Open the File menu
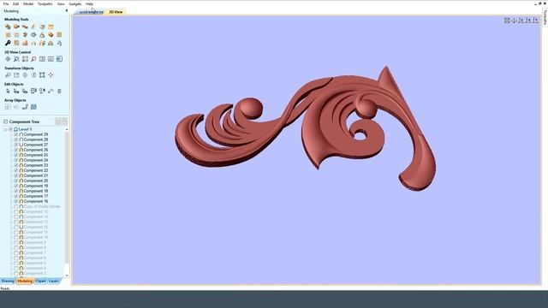 (x=6, y=3)
